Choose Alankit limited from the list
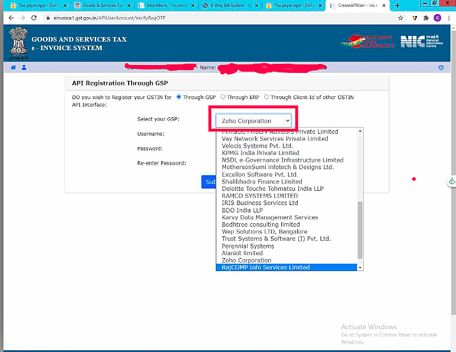 coord(286,253)
